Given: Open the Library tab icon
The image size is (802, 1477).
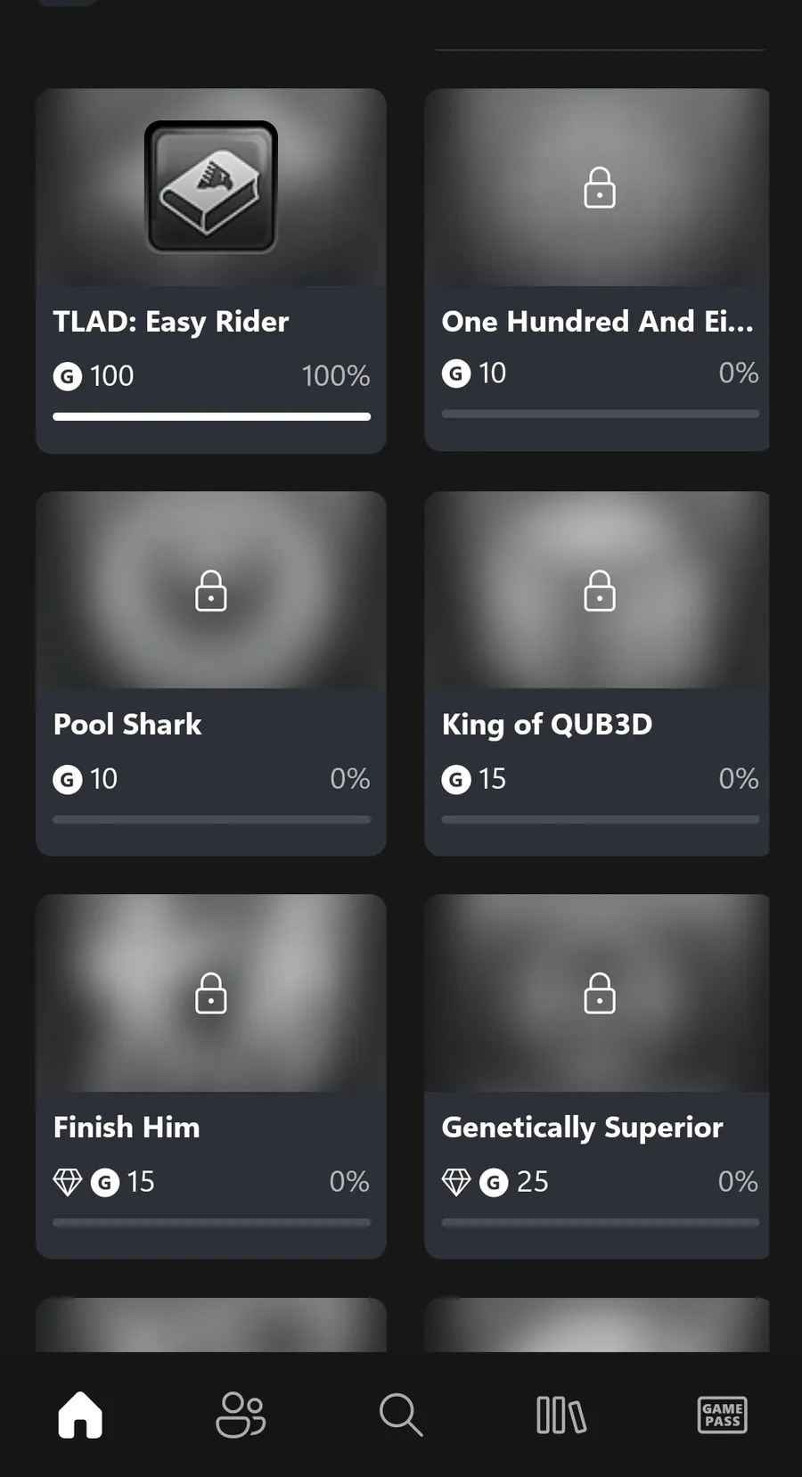Looking at the screenshot, I should (x=561, y=1415).
